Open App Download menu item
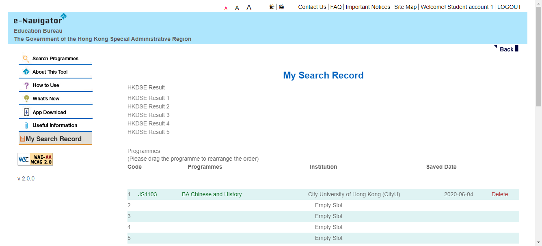 click(49, 112)
